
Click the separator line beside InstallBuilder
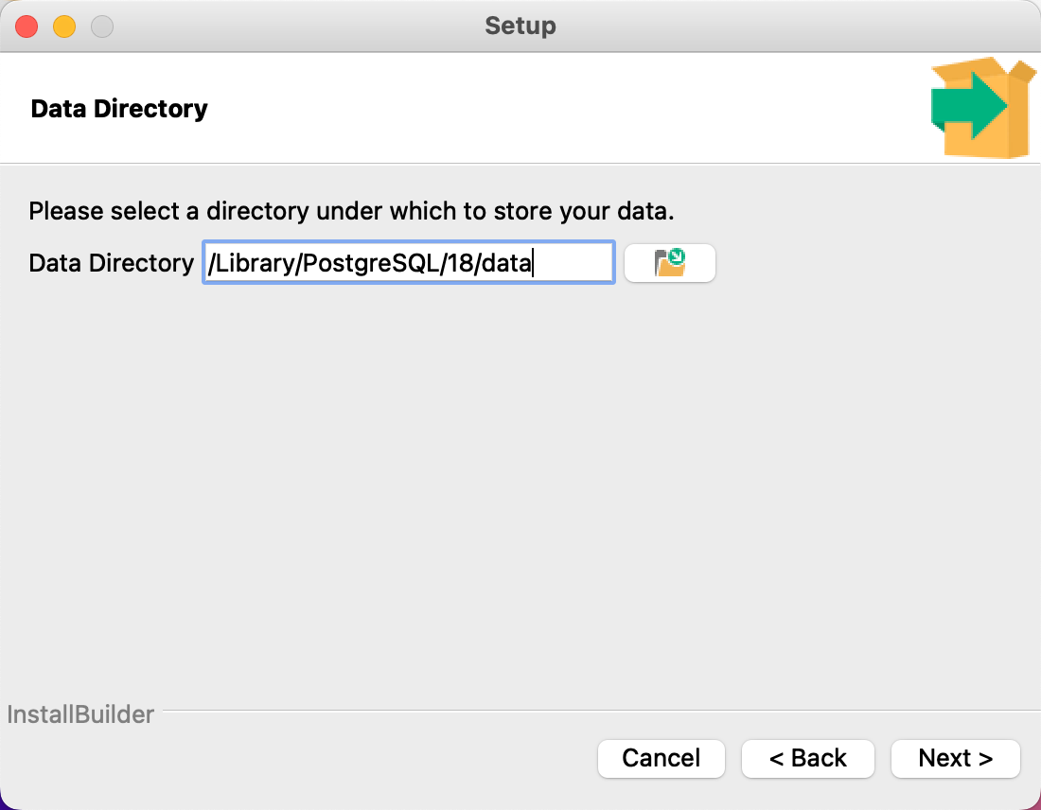[601, 711]
